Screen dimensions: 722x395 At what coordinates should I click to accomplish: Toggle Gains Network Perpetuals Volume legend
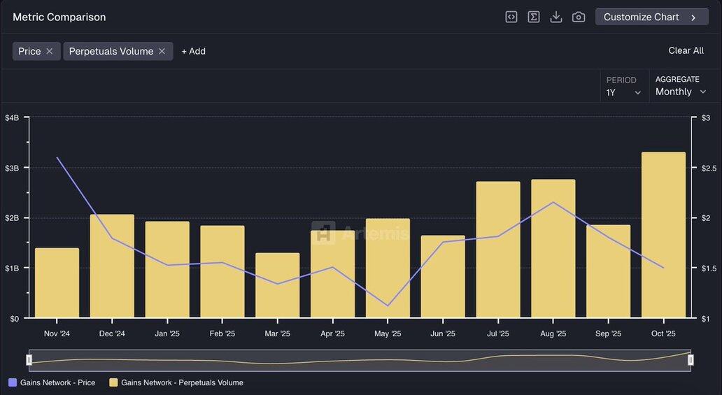(176, 382)
